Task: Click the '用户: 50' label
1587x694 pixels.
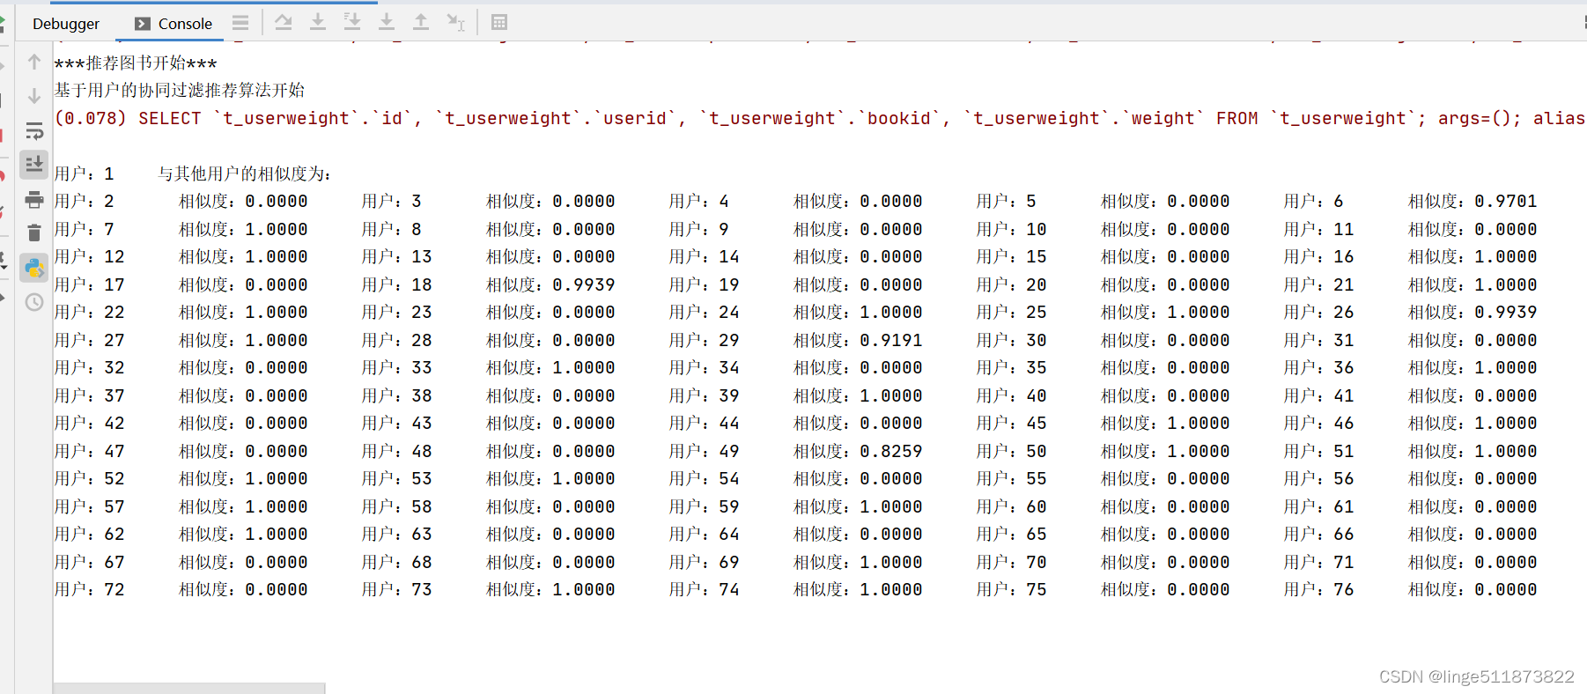Action: click(1012, 451)
